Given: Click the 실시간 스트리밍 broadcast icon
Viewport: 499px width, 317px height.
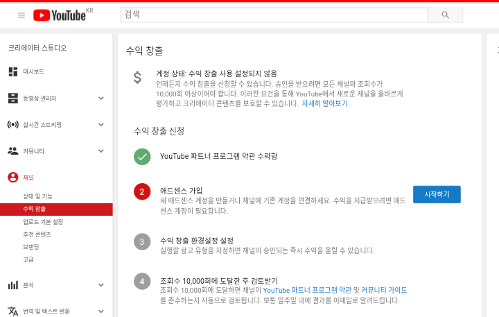Looking at the screenshot, I should (13, 125).
